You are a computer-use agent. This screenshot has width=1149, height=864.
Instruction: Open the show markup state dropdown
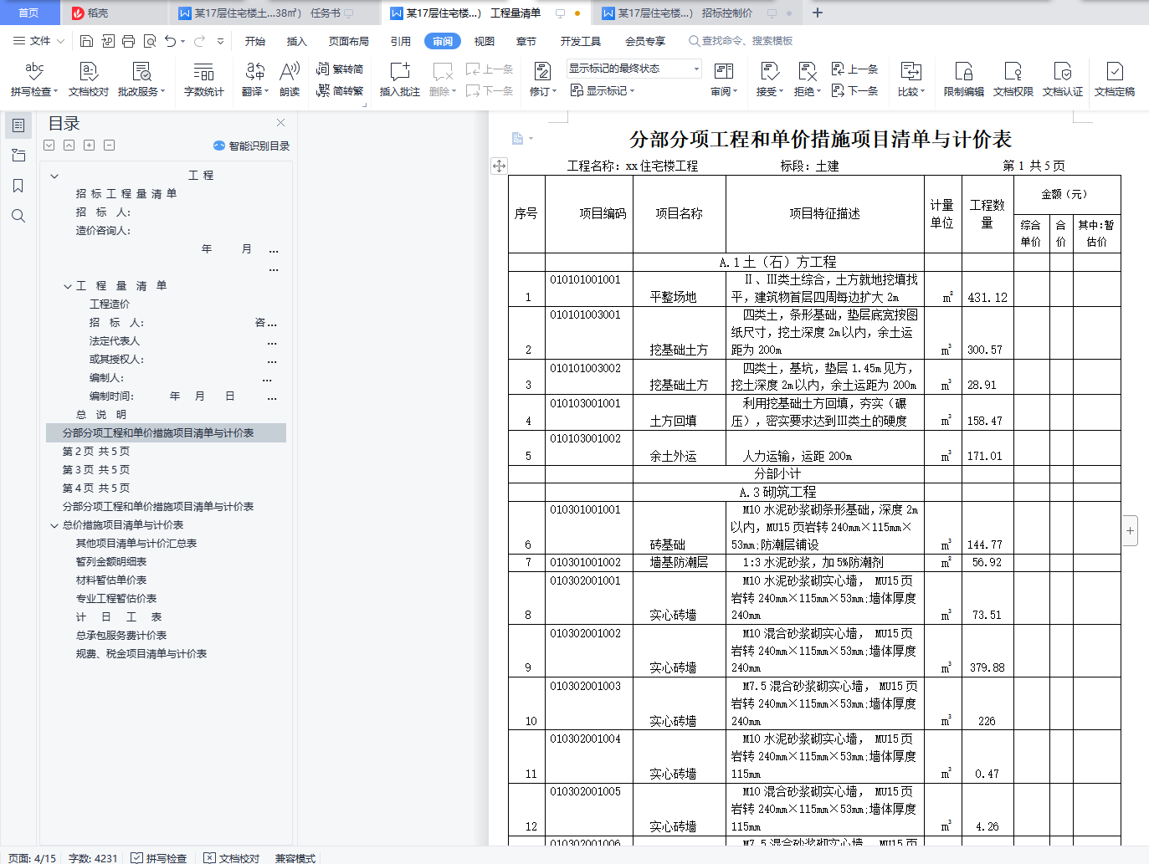pyautogui.click(x=633, y=69)
